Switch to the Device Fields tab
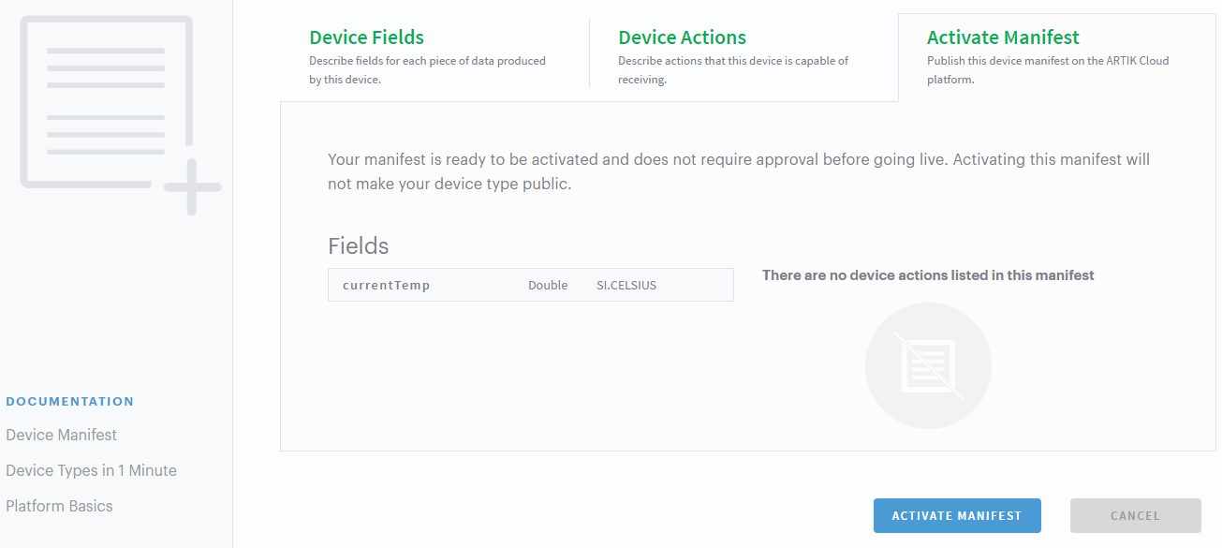The height and width of the screenshot is (548, 1222). tap(367, 38)
